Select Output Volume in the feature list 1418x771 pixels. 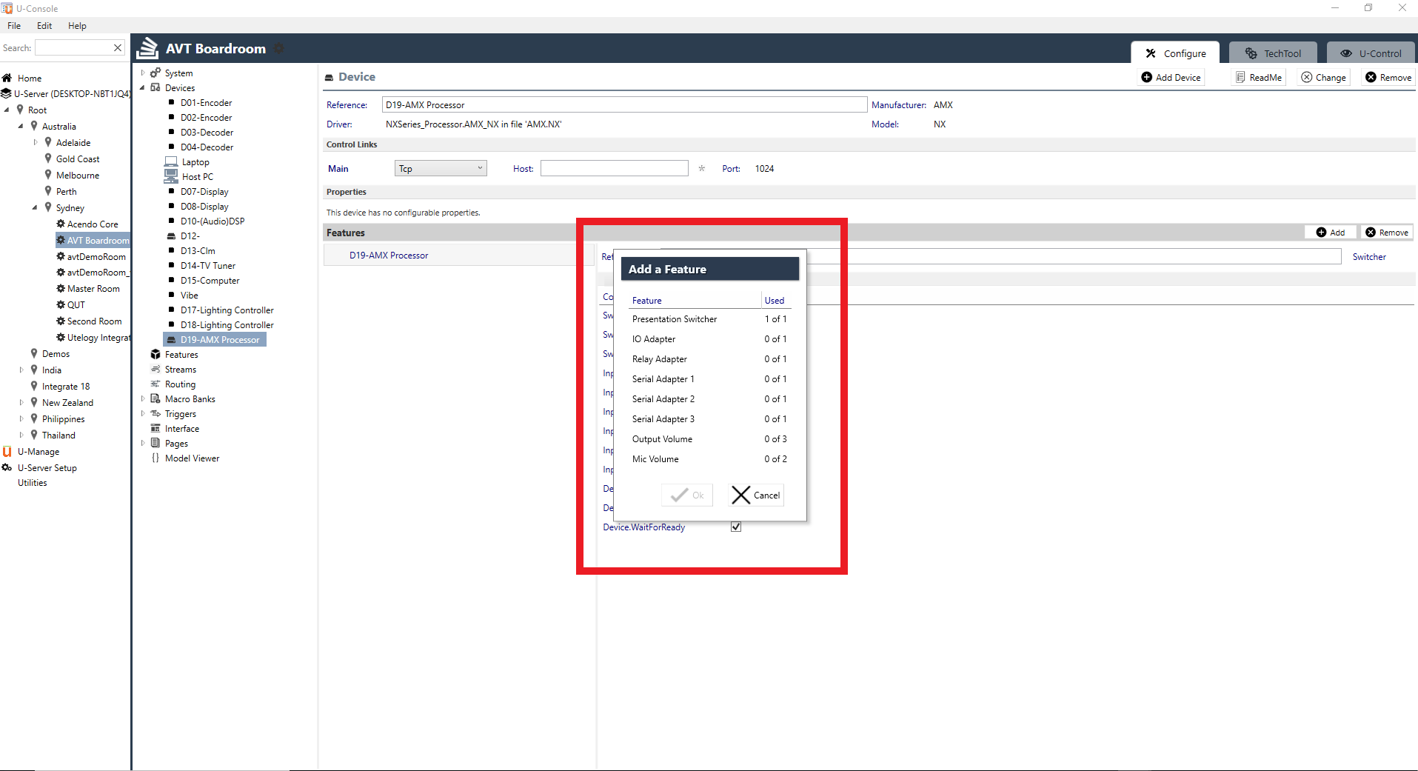click(x=661, y=438)
